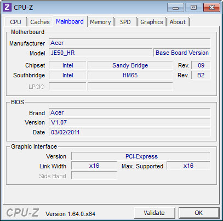
Task: Click the Southbridge label
Action: 29,75
